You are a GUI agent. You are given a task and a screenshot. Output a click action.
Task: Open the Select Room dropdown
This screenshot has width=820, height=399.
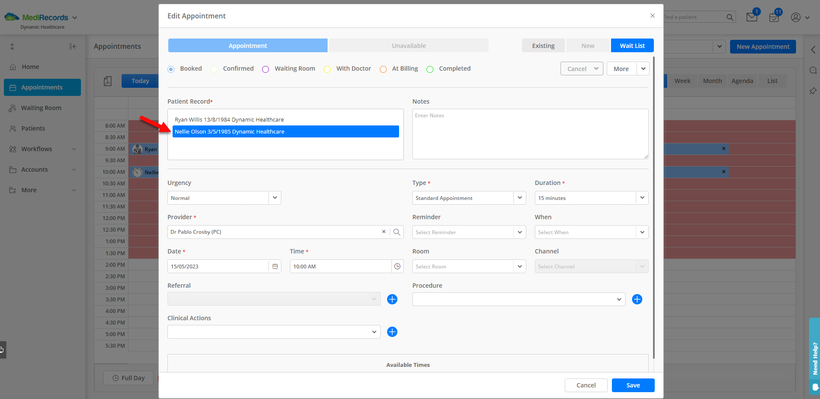point(469,266)
